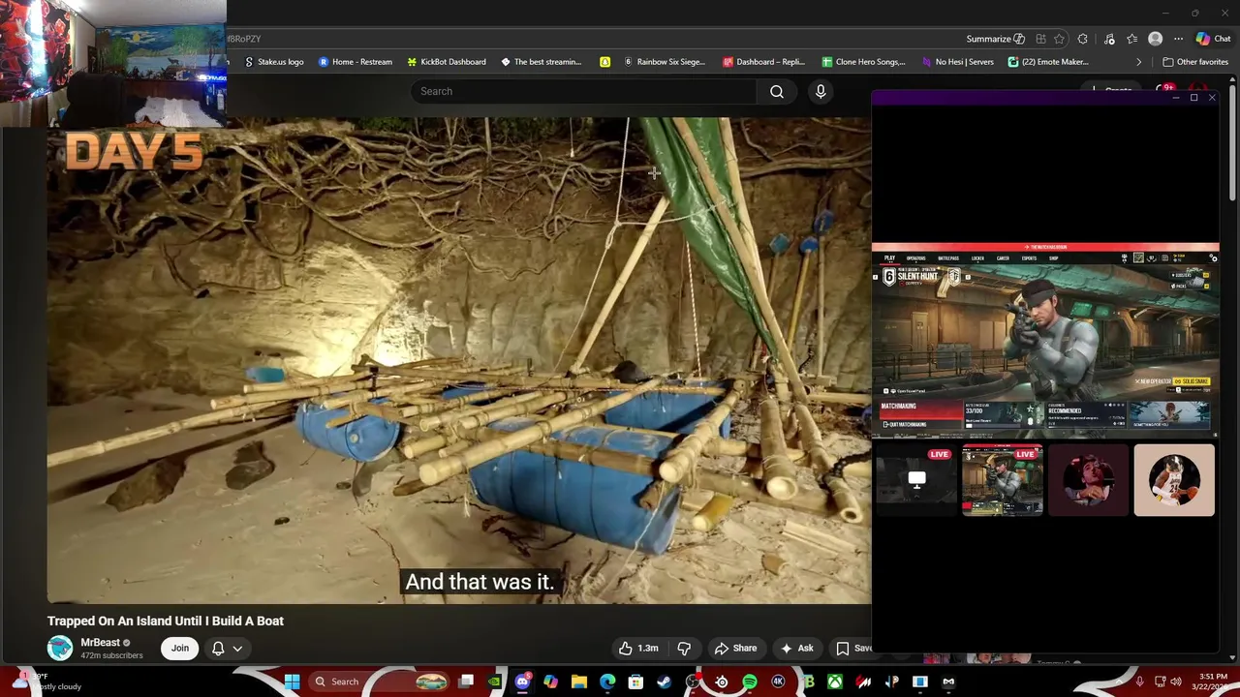This screenshot has width=1240, height=697.
Task: Open Copilot from the taskbar
Action: [550, 682]
